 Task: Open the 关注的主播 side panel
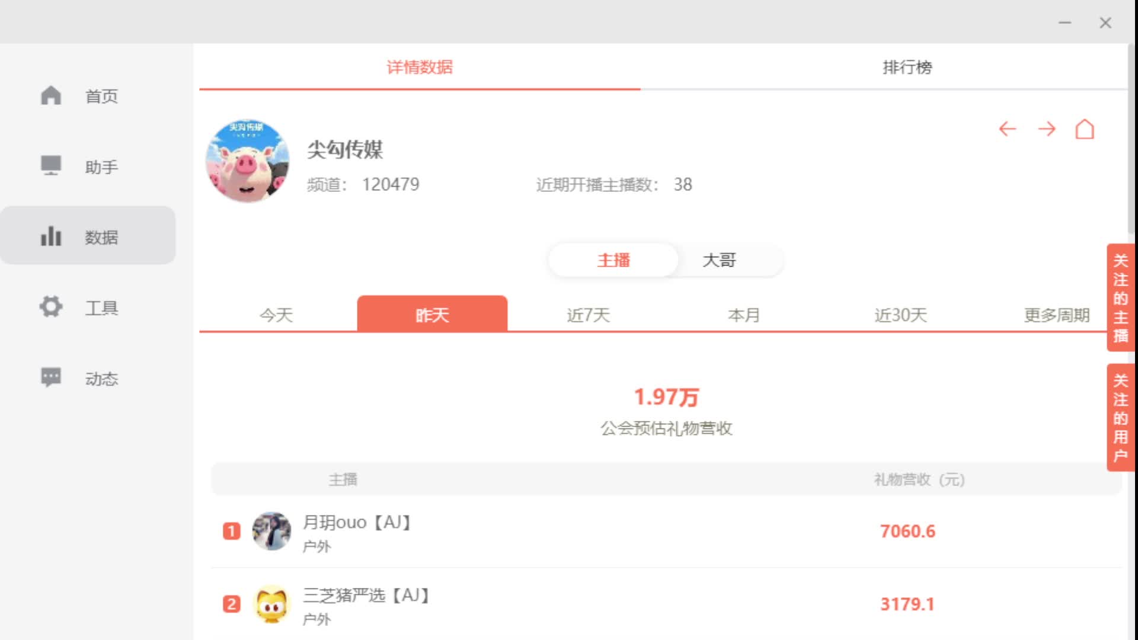click(x=1120, y=297)
